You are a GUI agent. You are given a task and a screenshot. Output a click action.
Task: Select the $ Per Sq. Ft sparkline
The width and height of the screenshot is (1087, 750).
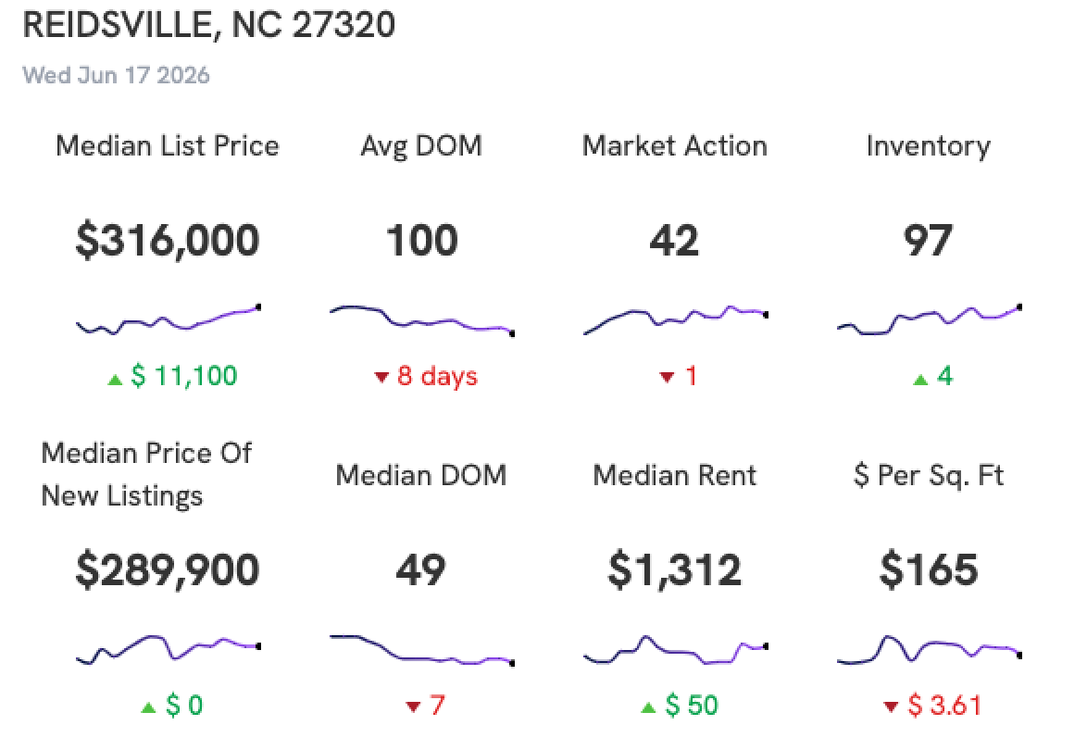[929, 649]
